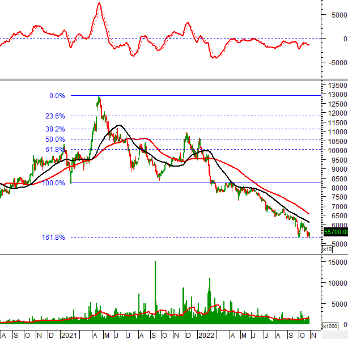The width and height of the screenshot is (348, 339).
Task: Click the x10 price scale multiplier label
Action: pos(328,249)
